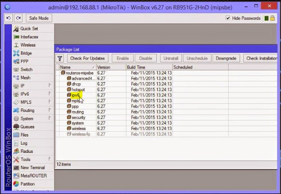Click the MPLS sidebar icon
This screenshot has height=194, width=281.
16,102
